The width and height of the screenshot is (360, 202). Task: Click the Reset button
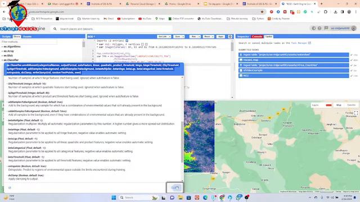tap(207, 36)
